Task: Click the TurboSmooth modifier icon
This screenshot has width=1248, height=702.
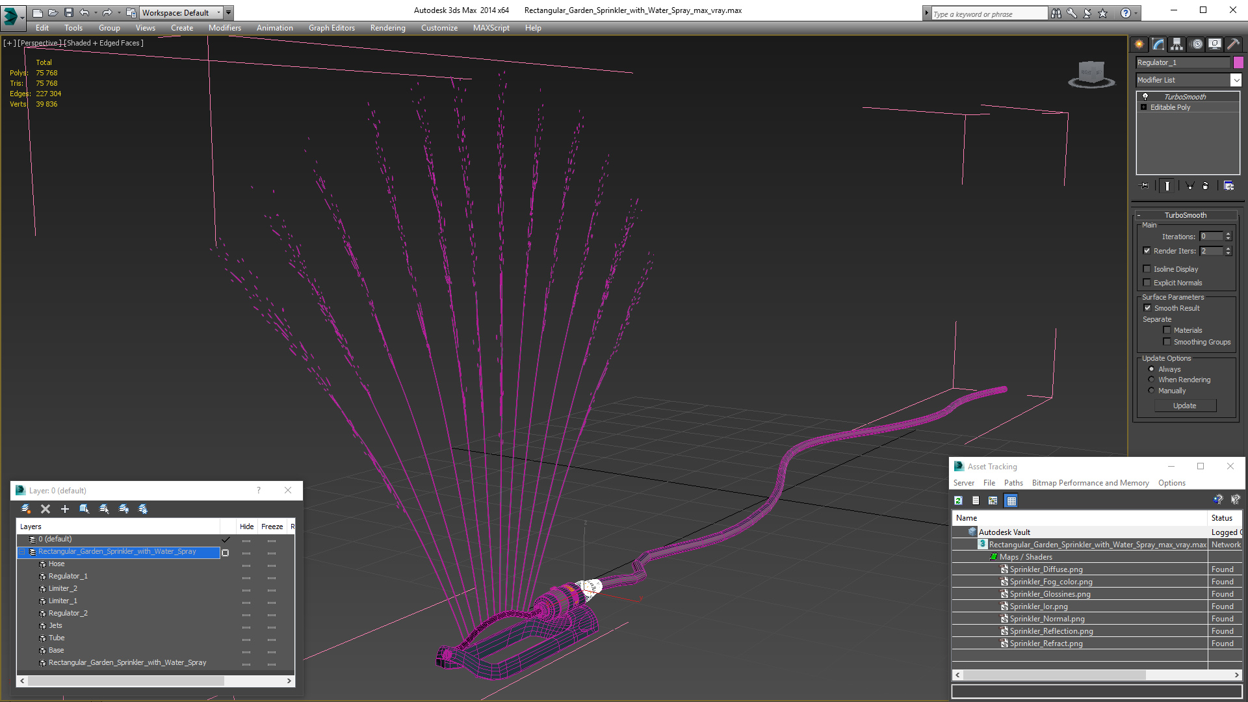Action: click(x=1145, y=96)
